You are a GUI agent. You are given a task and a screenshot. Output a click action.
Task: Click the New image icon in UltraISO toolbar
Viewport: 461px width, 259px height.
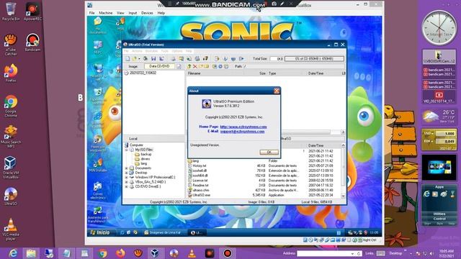point(127,59)
